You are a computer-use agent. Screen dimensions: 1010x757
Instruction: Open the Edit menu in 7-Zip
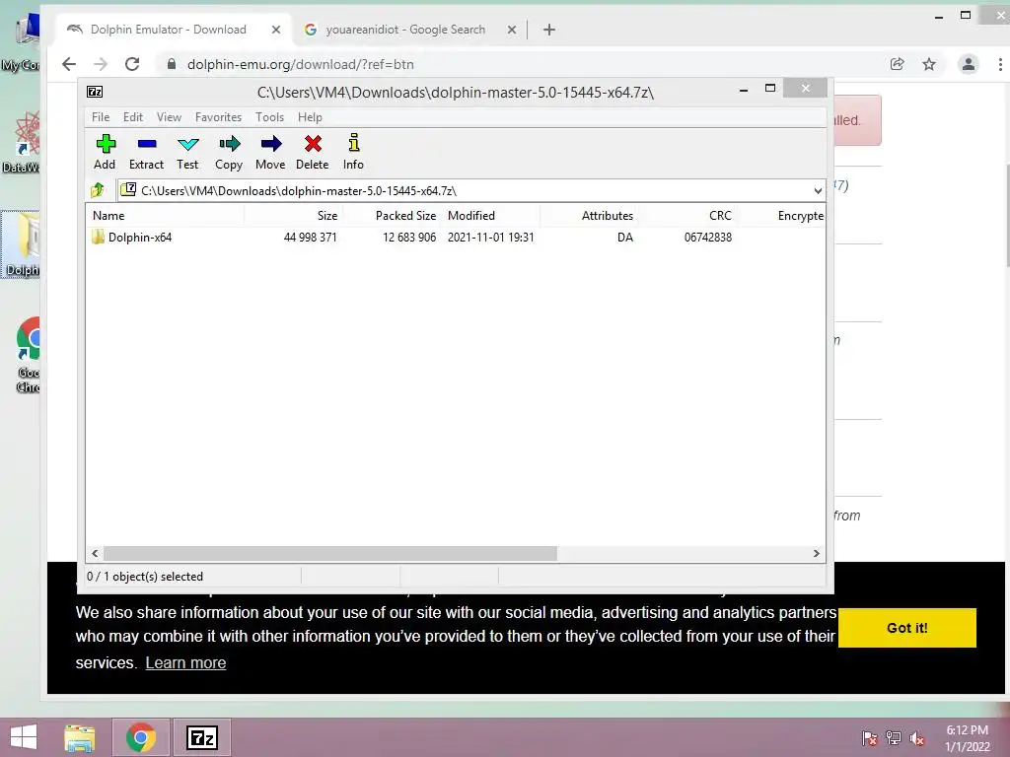(133, 117)
